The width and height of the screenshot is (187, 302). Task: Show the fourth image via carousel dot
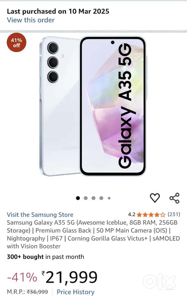101,198
